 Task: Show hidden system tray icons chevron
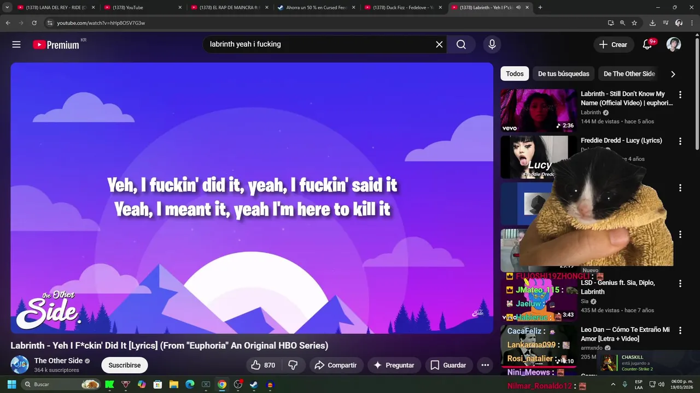[613, 384]
